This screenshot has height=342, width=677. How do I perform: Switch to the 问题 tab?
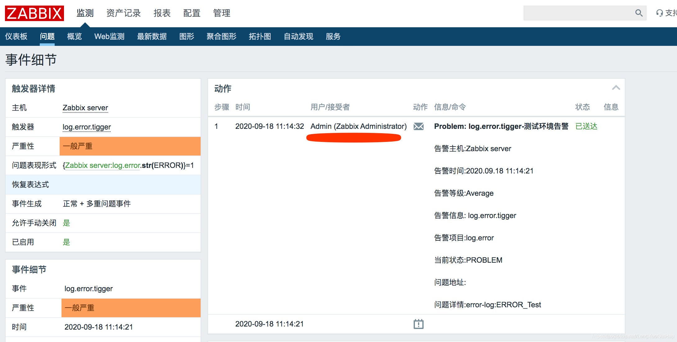tap(47, 37)
